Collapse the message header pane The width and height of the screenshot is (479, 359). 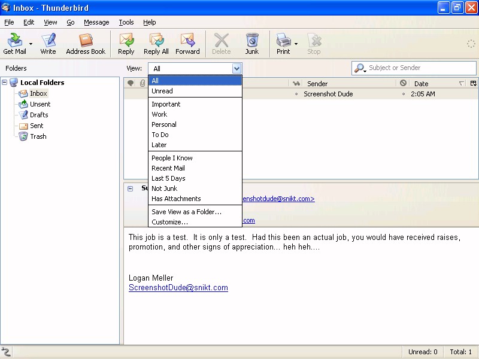[130, 188]
